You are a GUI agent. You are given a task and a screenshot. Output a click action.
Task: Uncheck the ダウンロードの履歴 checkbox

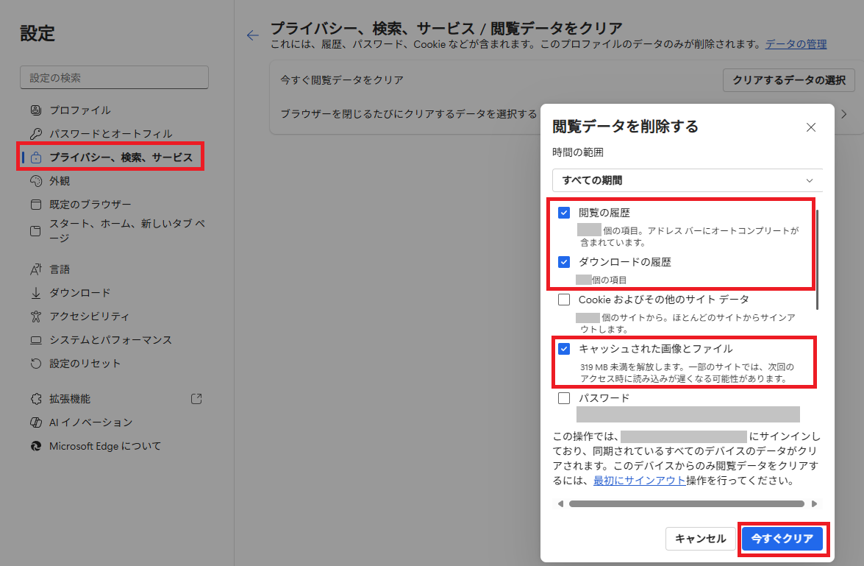564,262
